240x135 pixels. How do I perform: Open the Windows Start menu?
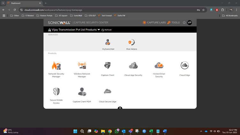(75, 131)
